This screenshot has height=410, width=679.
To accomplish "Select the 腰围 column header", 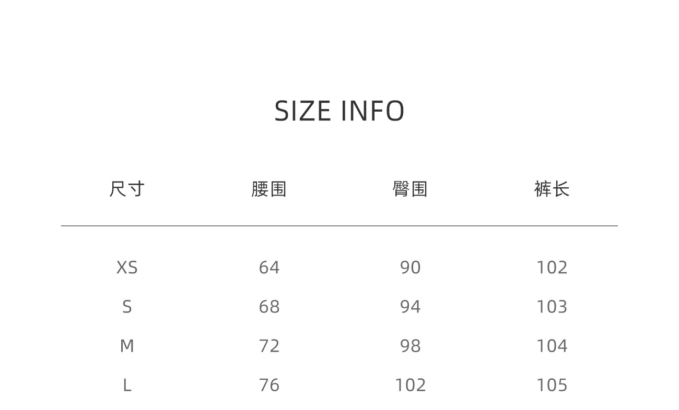I will (x=269, y=189).
